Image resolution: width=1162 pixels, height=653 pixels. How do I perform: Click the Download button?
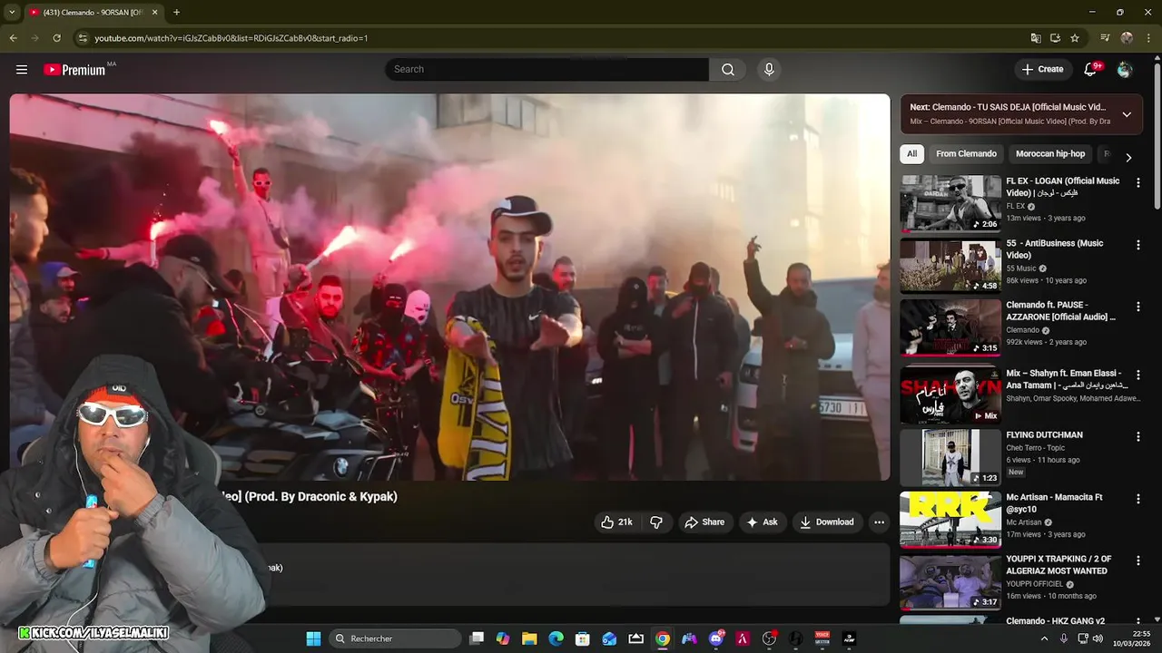(827, 522)
